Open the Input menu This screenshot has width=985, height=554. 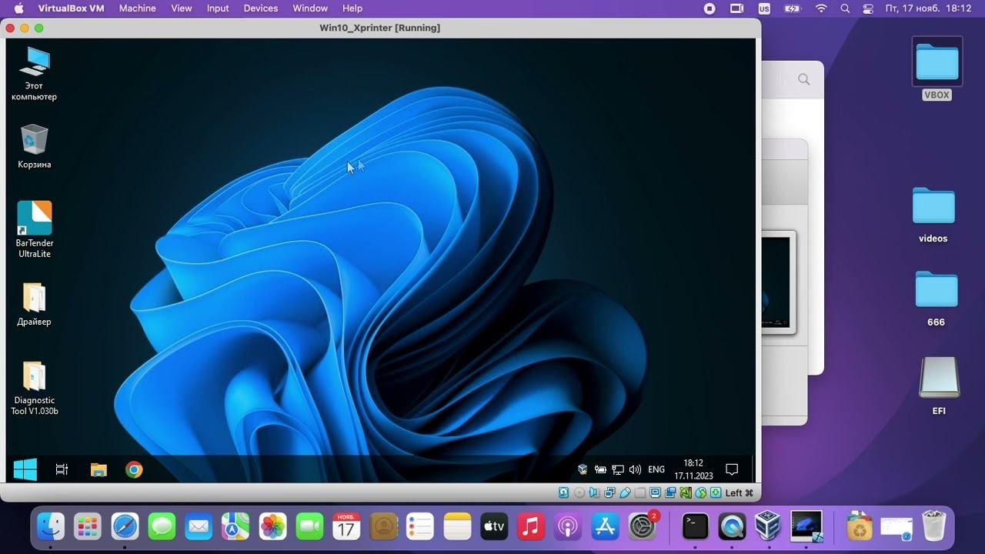pos(218,8)
